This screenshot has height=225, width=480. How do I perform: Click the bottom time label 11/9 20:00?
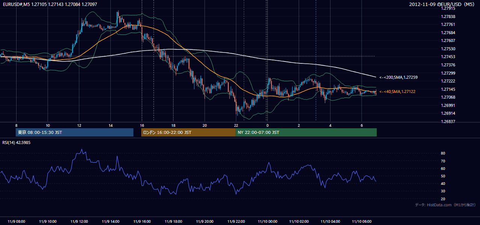[204, 222]
